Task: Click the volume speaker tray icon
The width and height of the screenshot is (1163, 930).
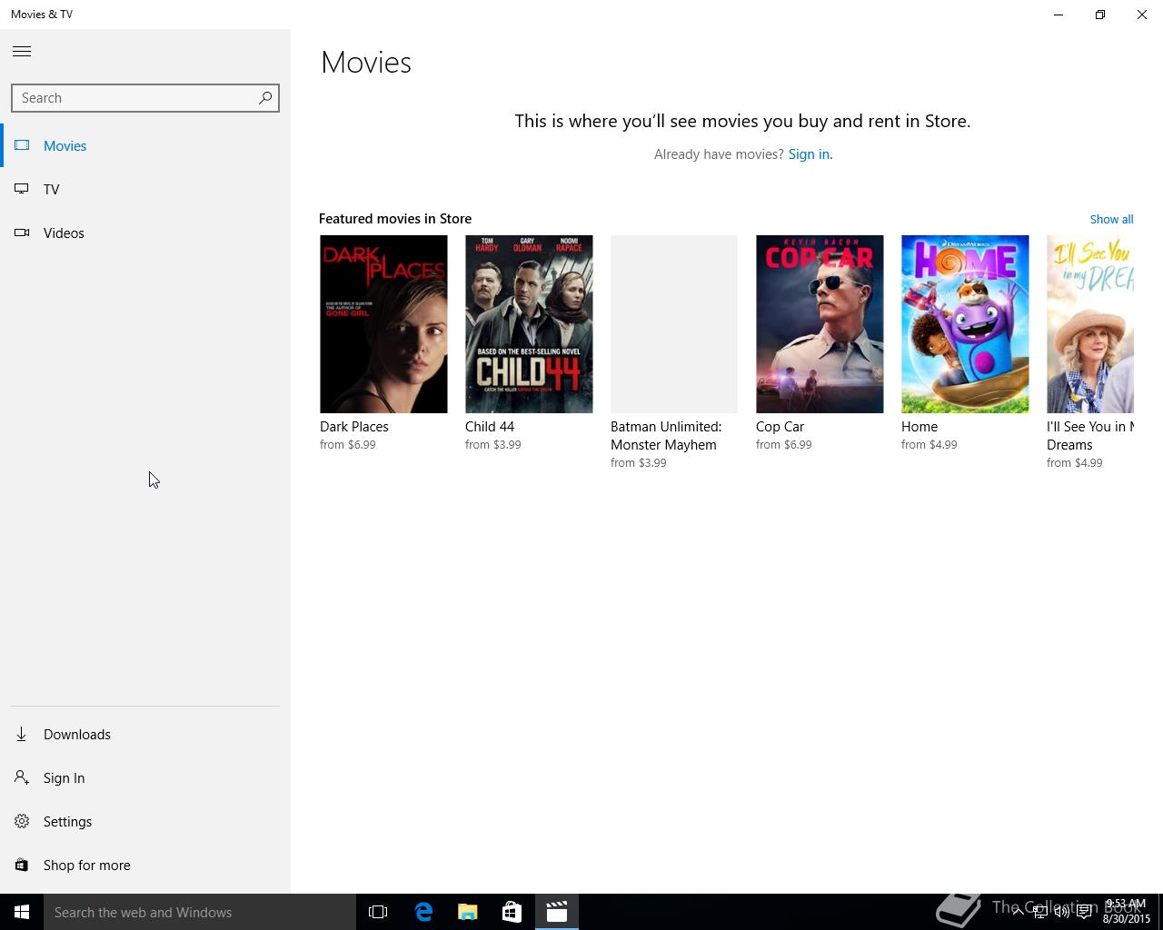Action: [1061, 912]
